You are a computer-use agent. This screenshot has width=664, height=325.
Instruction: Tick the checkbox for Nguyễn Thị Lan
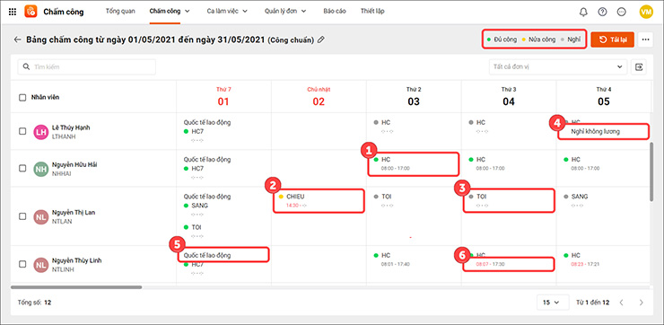click(22, 216)
